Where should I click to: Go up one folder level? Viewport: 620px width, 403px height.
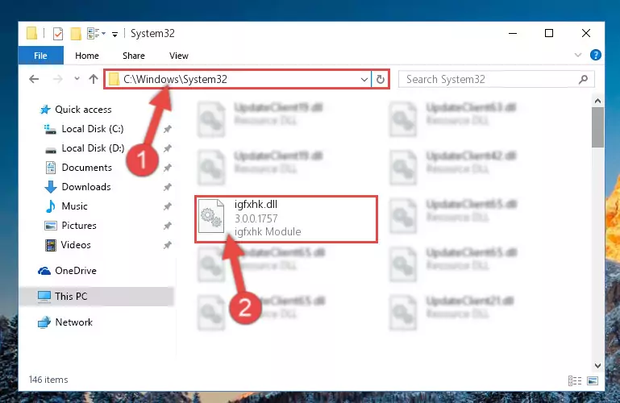tap(94, 79)
